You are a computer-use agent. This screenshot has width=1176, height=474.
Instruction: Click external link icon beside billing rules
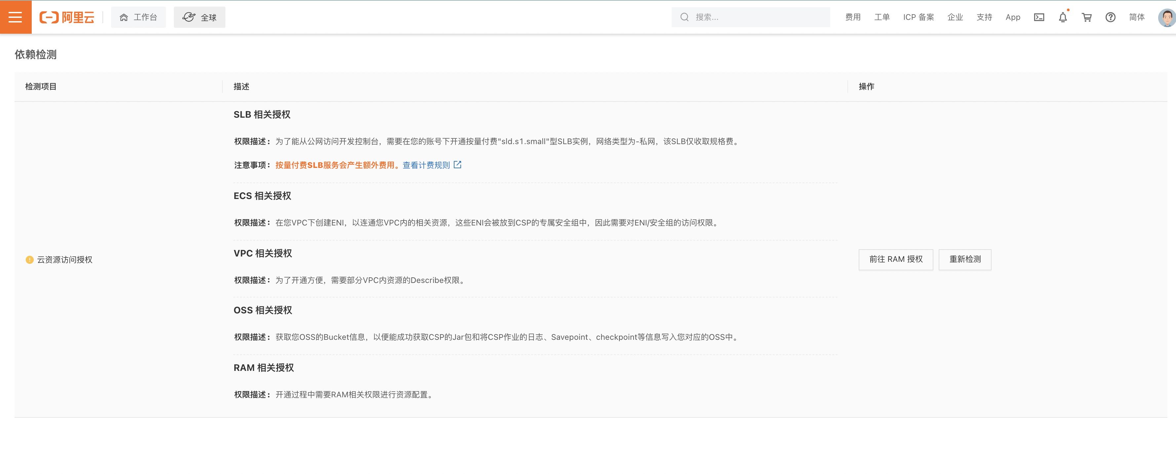point(457,165)
